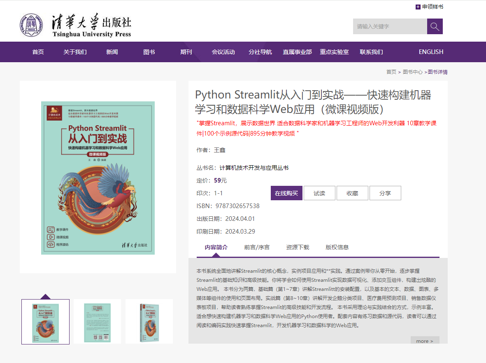
Task: Click the 在线购买 button
Action: [x=286, y=193]
